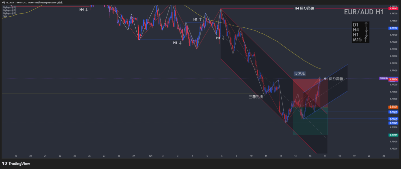The image size is (401, 169).
Task: Select the first ZigZag++ indicator legend entry
Action: click(9, 7)
